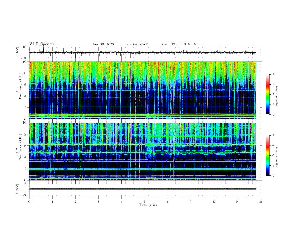The height and width of the screenshot is (226, 293).
Task: Click the ch.3 voltage waveform band
Action: point(142,189)
